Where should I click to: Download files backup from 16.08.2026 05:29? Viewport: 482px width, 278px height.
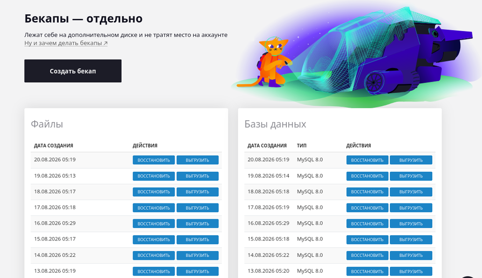pos(197,223)
